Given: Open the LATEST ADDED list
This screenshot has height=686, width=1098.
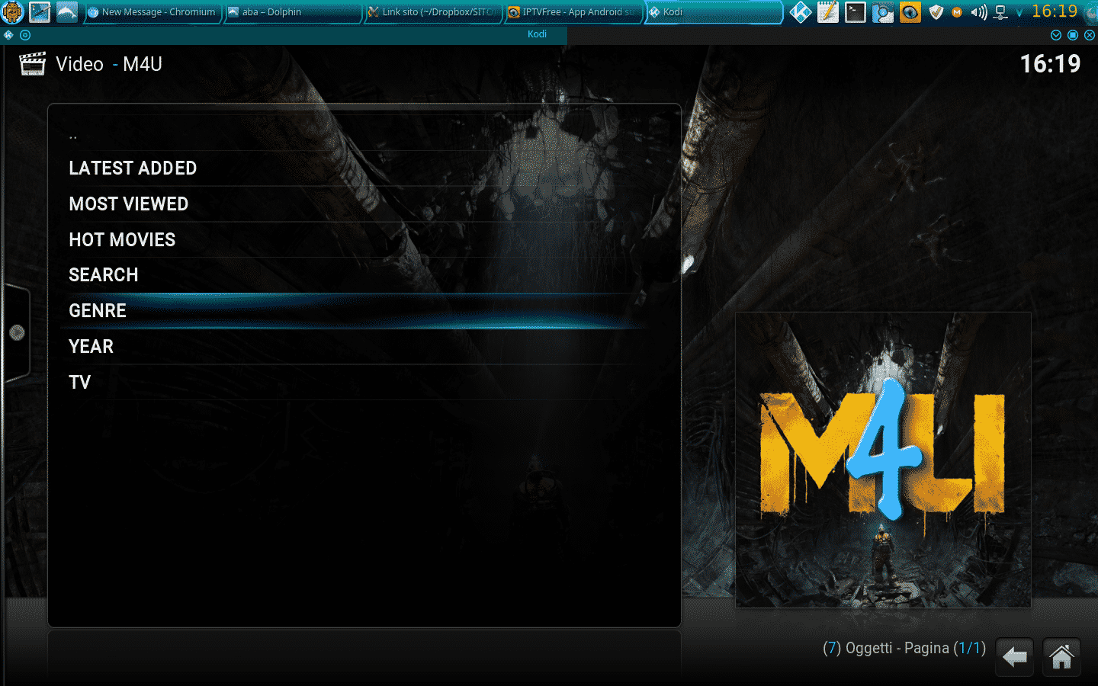Looking at the screenshot, I should 363,168.
